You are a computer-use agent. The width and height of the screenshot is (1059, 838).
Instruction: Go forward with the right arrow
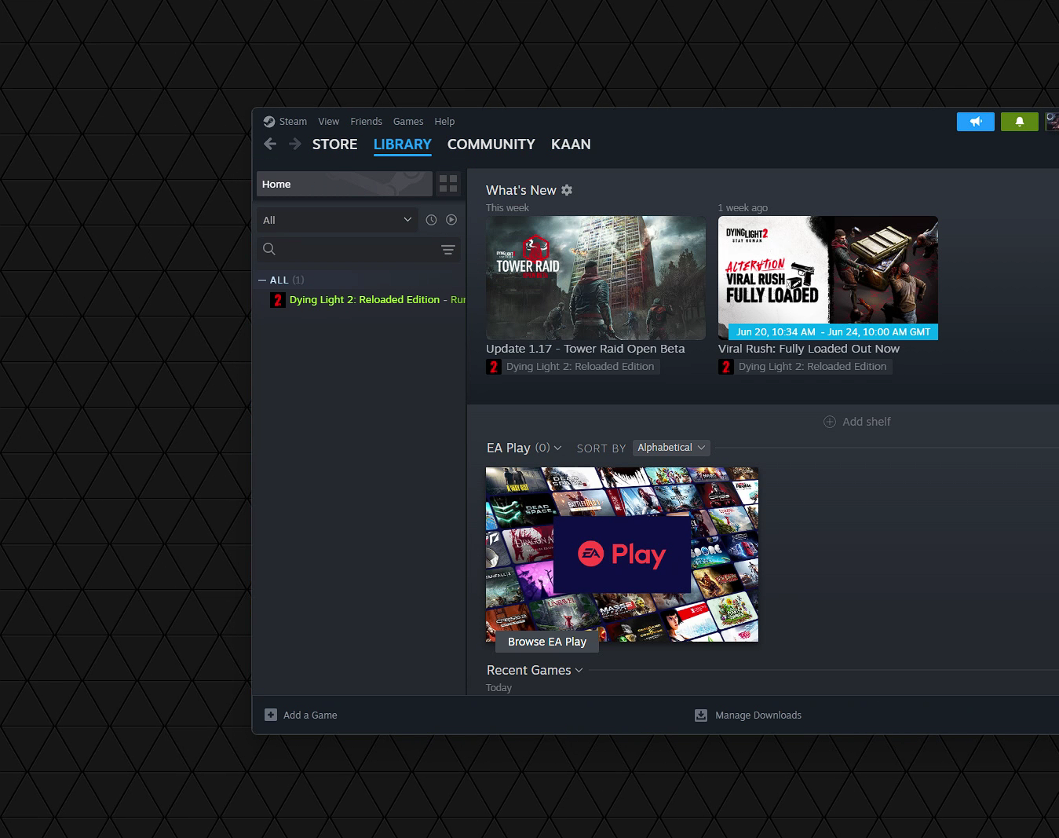[295, 144]
